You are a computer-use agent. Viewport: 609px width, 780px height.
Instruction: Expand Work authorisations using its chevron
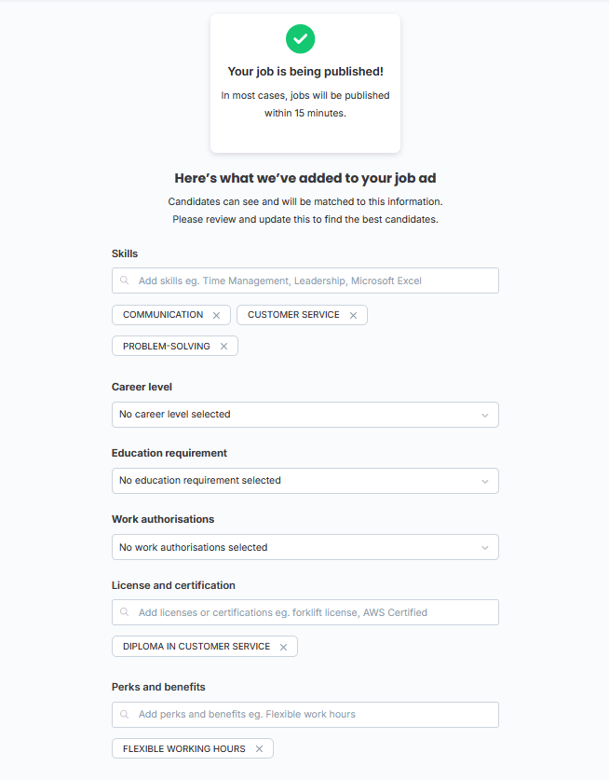(485, 548)
